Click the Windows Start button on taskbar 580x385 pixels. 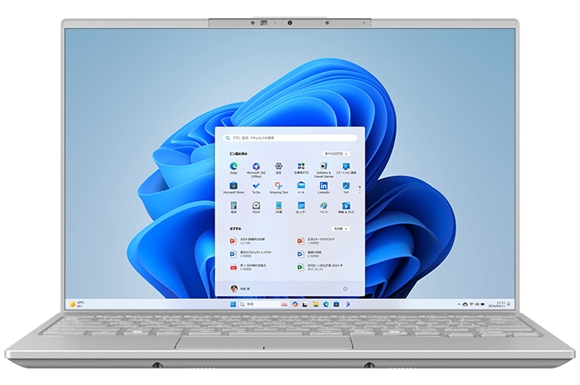point(231,304)
